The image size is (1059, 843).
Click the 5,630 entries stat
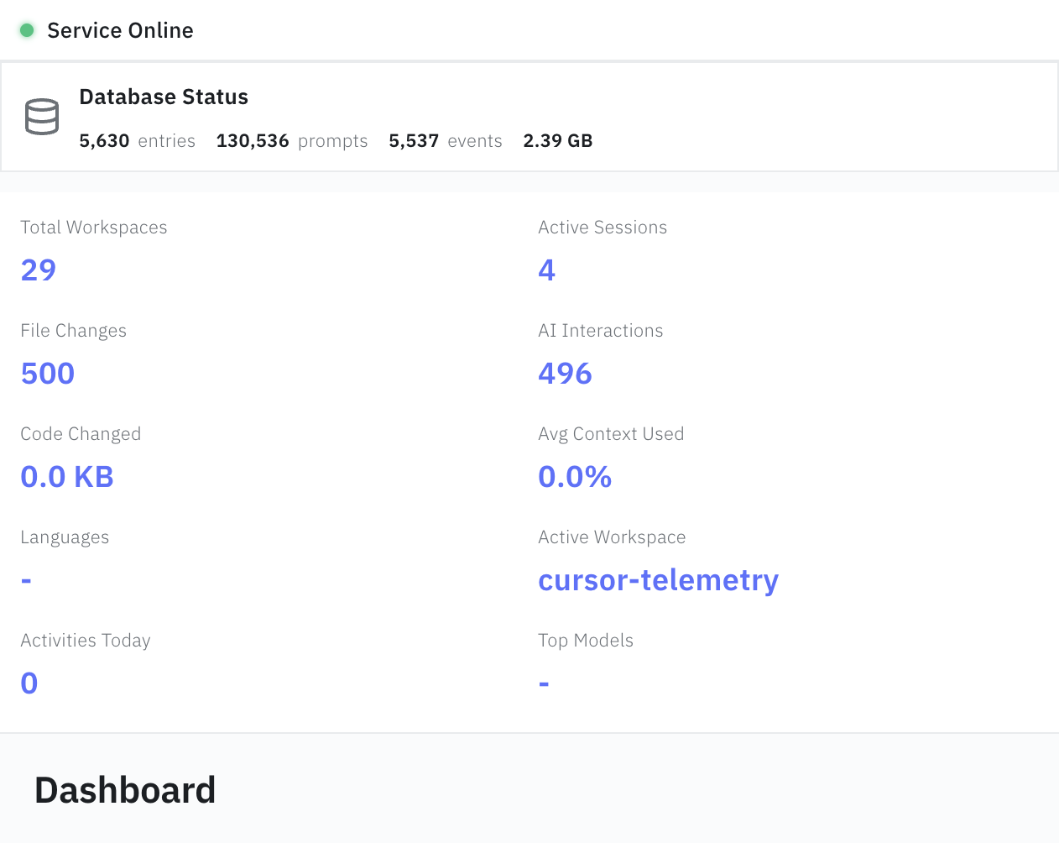[137, 140]
